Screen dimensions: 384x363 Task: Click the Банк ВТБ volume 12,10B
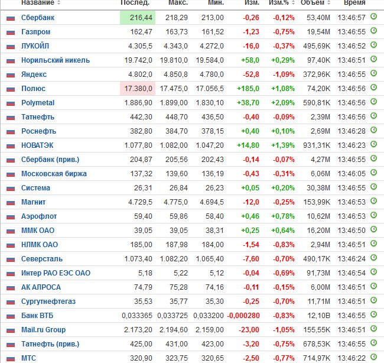(318, 316)
